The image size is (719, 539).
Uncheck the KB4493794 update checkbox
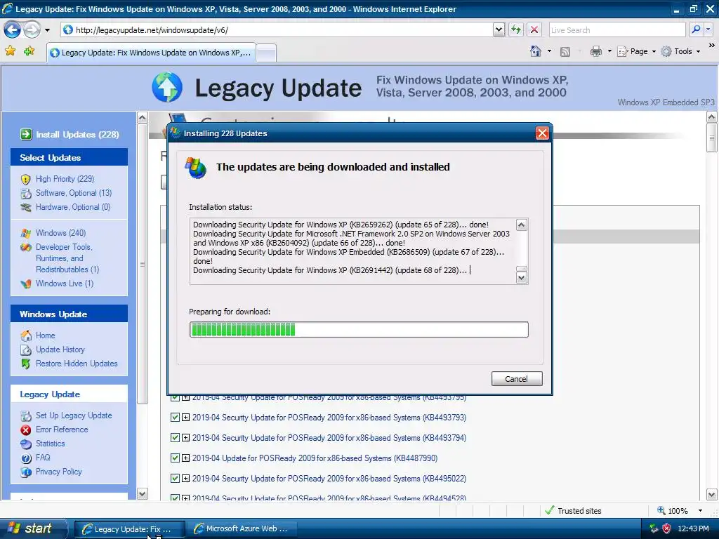[x=175, y=438]
